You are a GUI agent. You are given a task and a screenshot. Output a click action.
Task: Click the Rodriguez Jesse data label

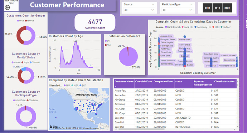click(168, 40)
